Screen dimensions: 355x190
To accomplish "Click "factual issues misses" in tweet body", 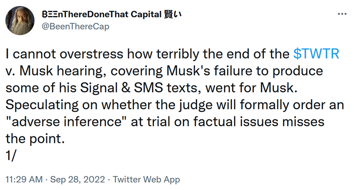I will coord(259,122).
